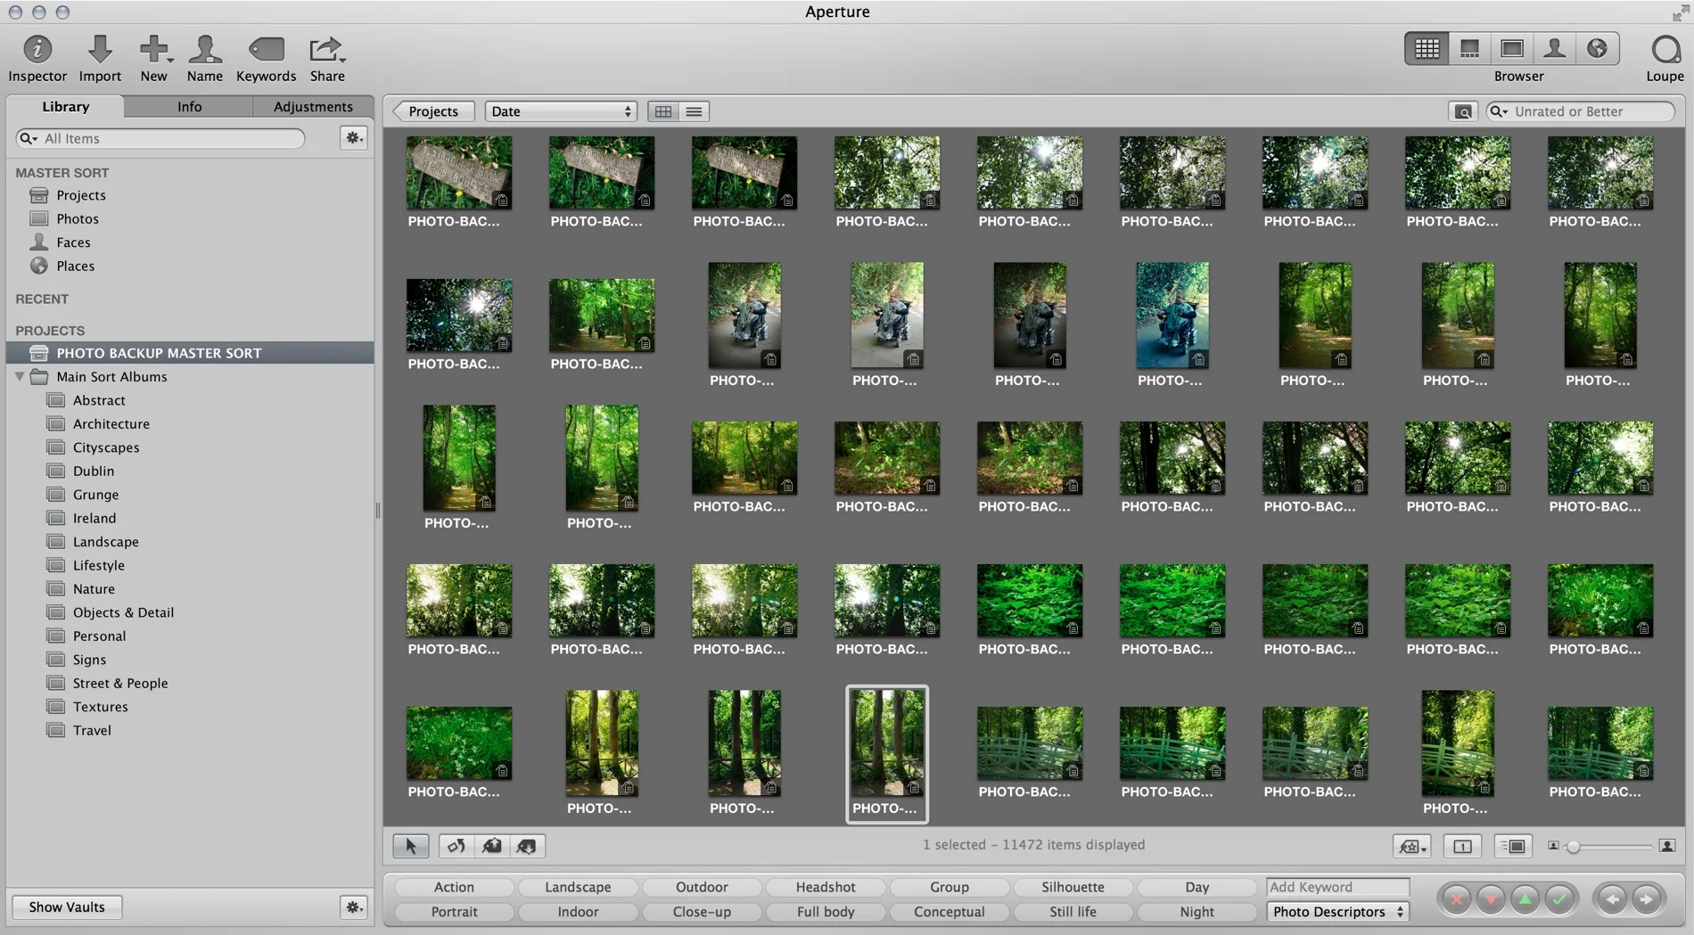The width and height of the screenshot is (1694, 935).
Task: Select the Rotate tool in the bottom toolbar
Action: coord(456,846)
